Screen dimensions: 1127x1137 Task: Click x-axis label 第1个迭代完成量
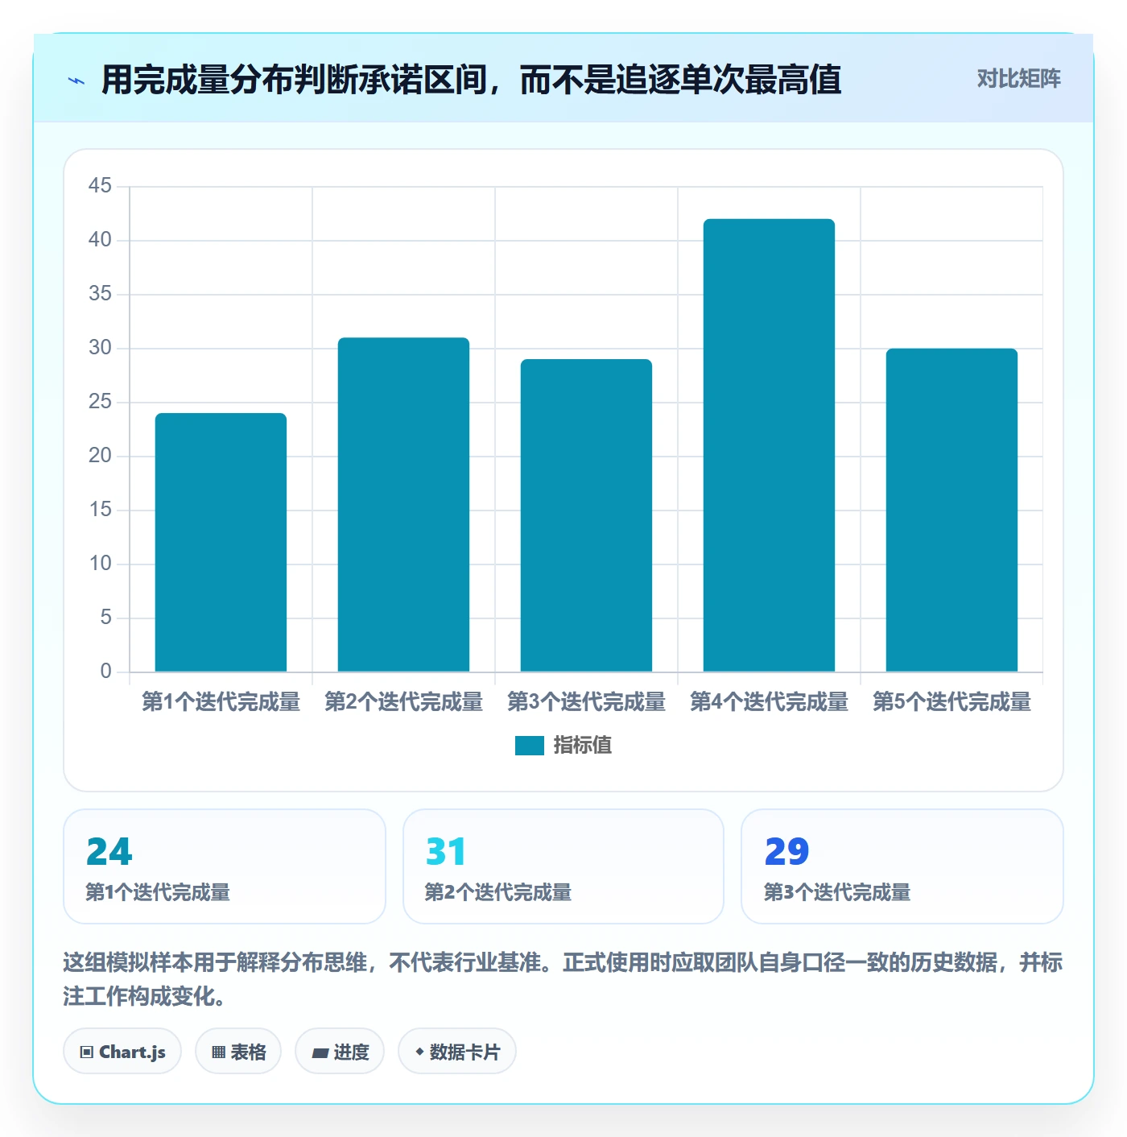pyautogui.click(x=221, y=702)
